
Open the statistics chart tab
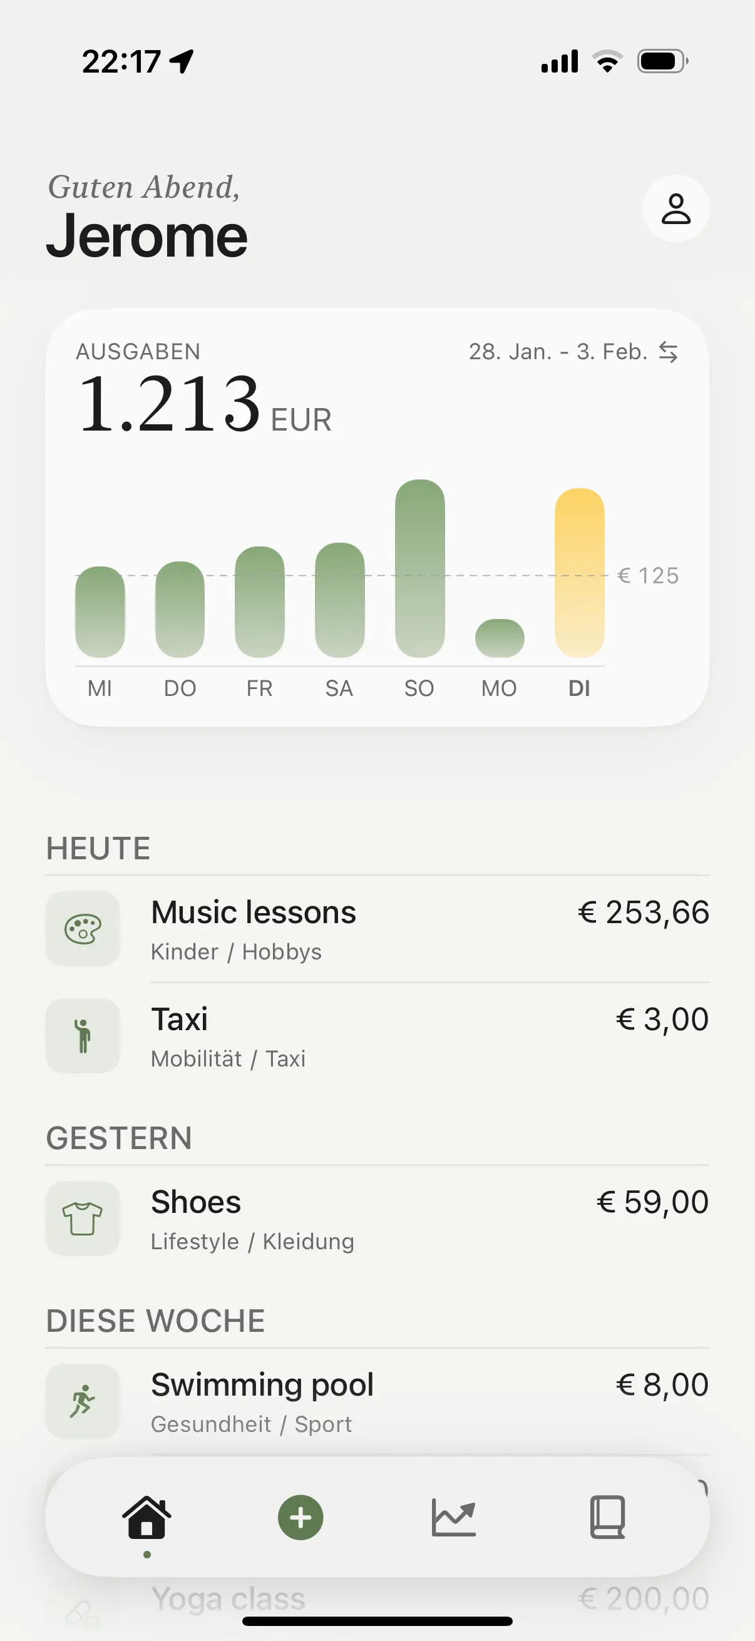click(x=454, y=1517)
